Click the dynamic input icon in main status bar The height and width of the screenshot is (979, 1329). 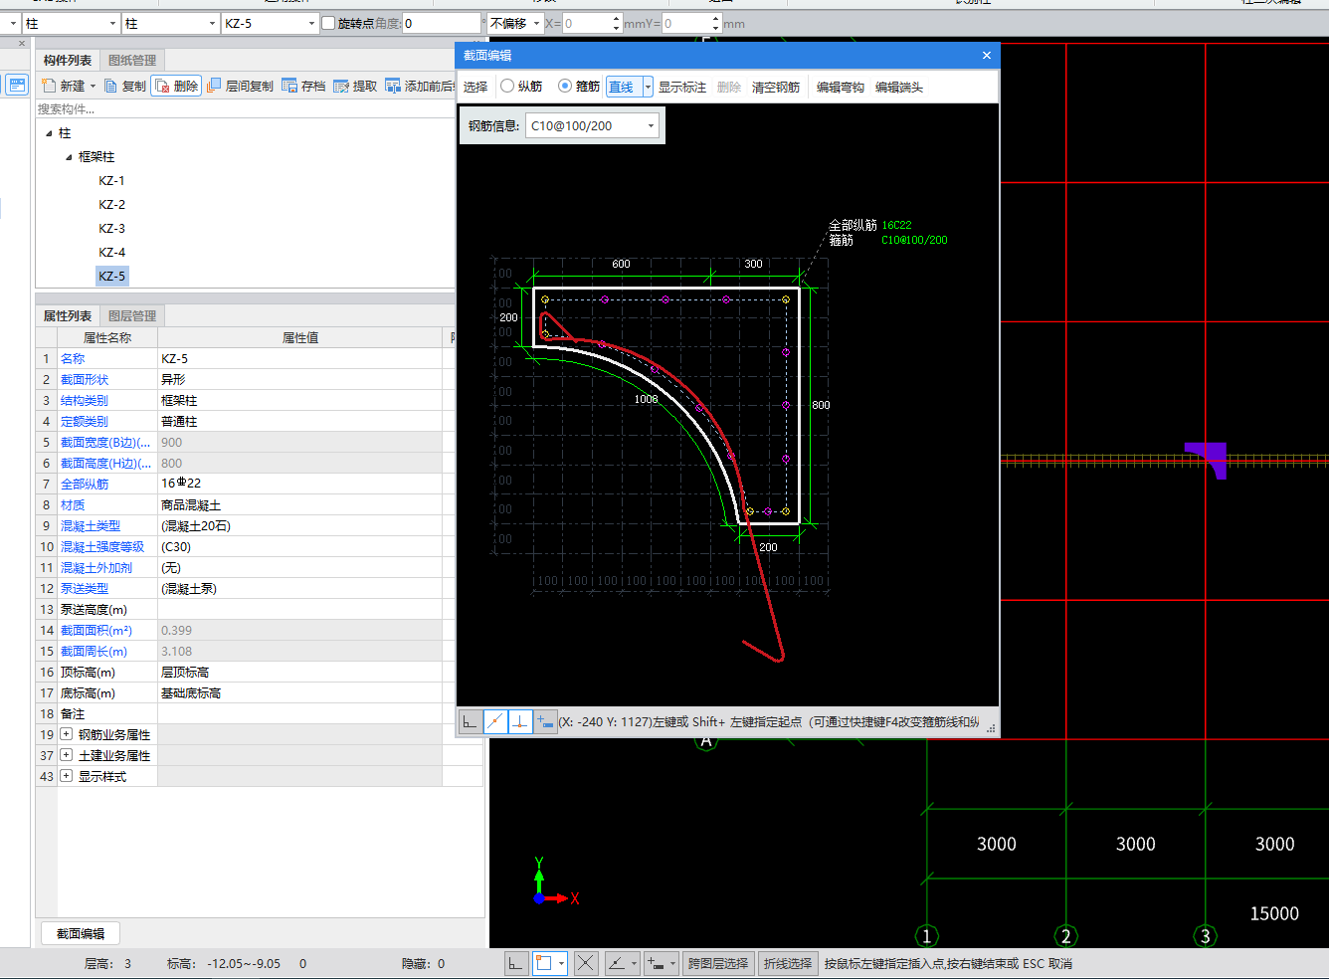tap(657, 963)
